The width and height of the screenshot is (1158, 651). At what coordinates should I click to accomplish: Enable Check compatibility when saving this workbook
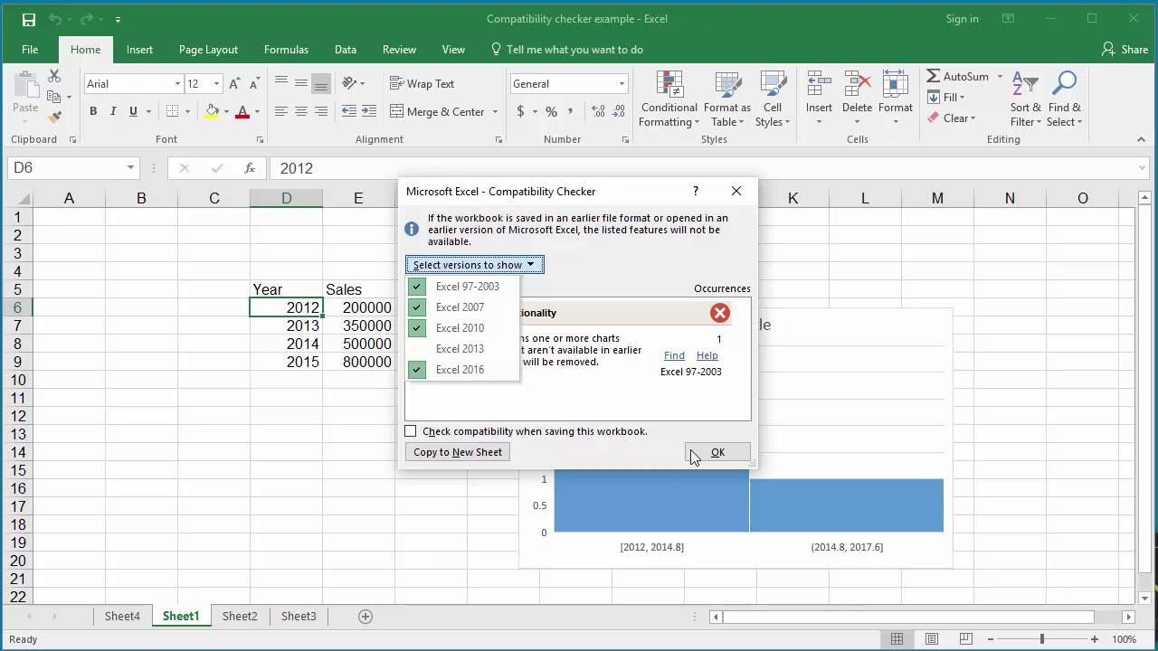[411, 431]
